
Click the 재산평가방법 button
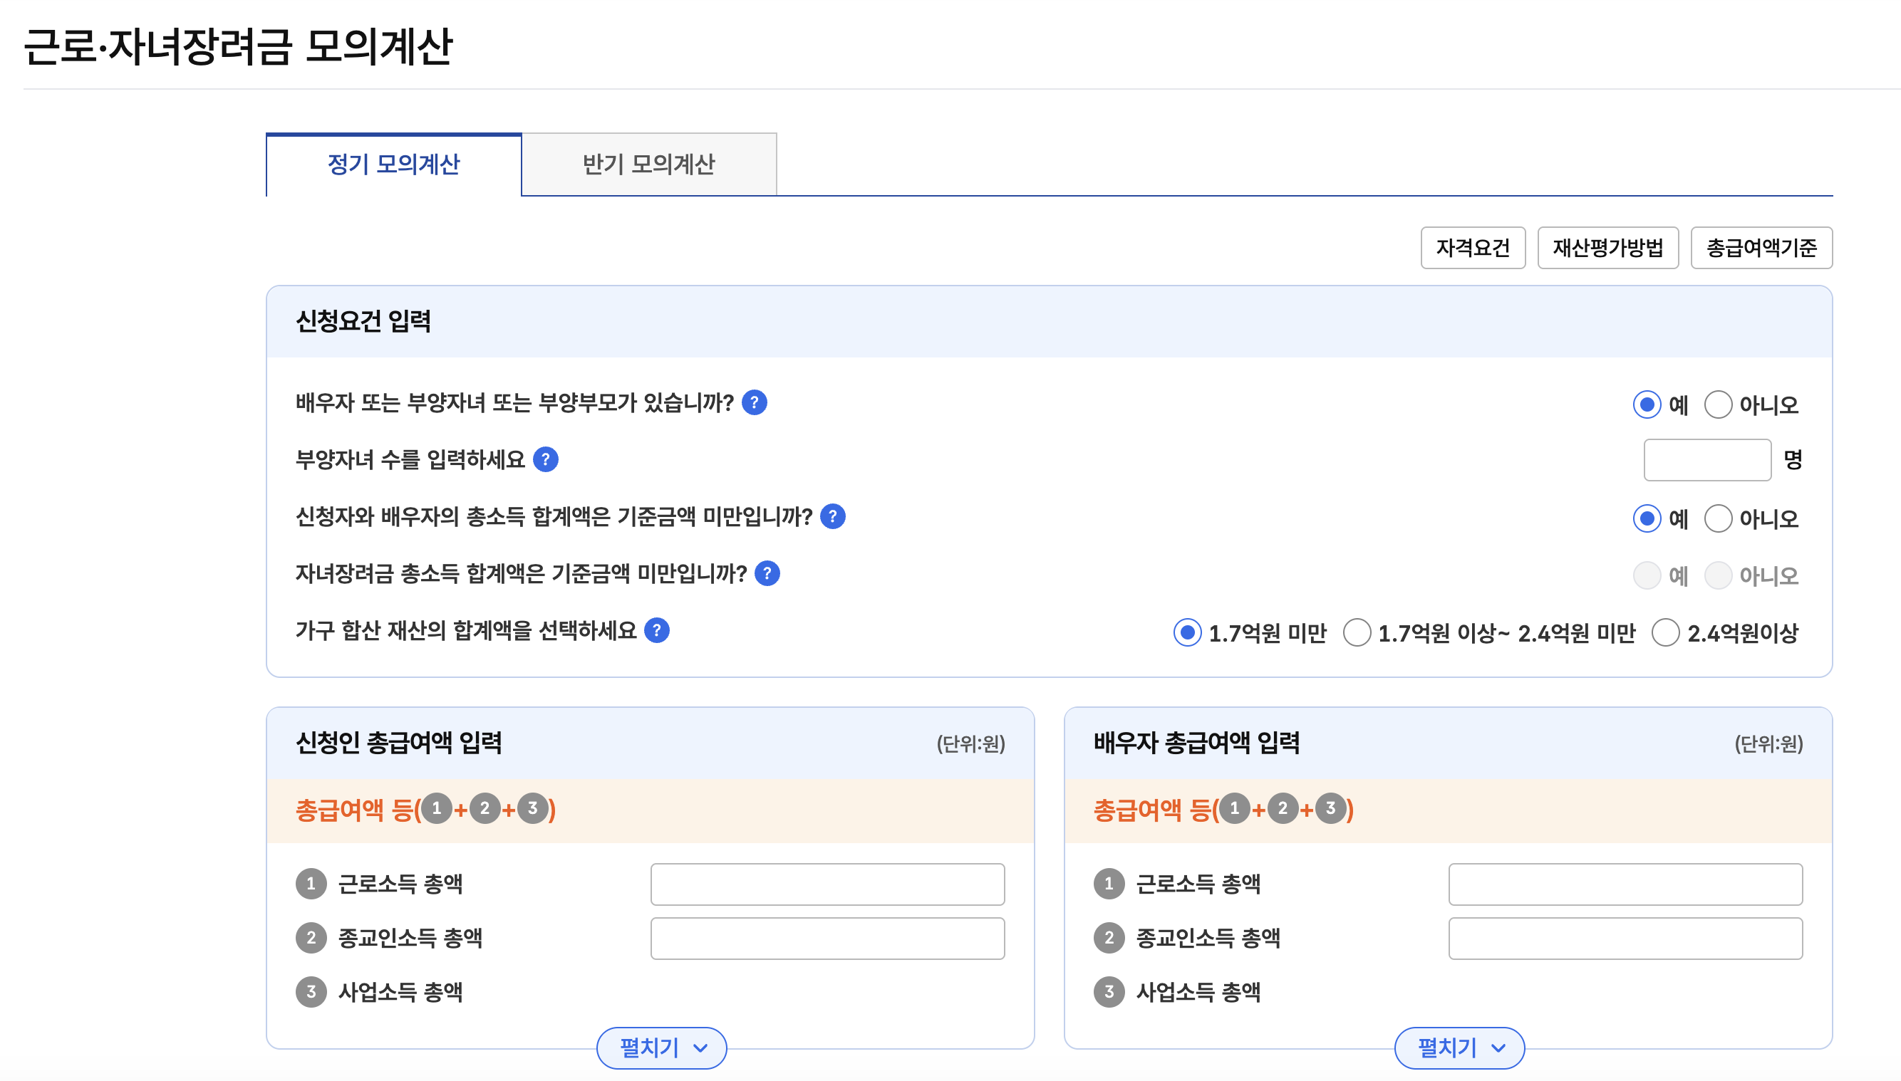[x=1608, y=248]
